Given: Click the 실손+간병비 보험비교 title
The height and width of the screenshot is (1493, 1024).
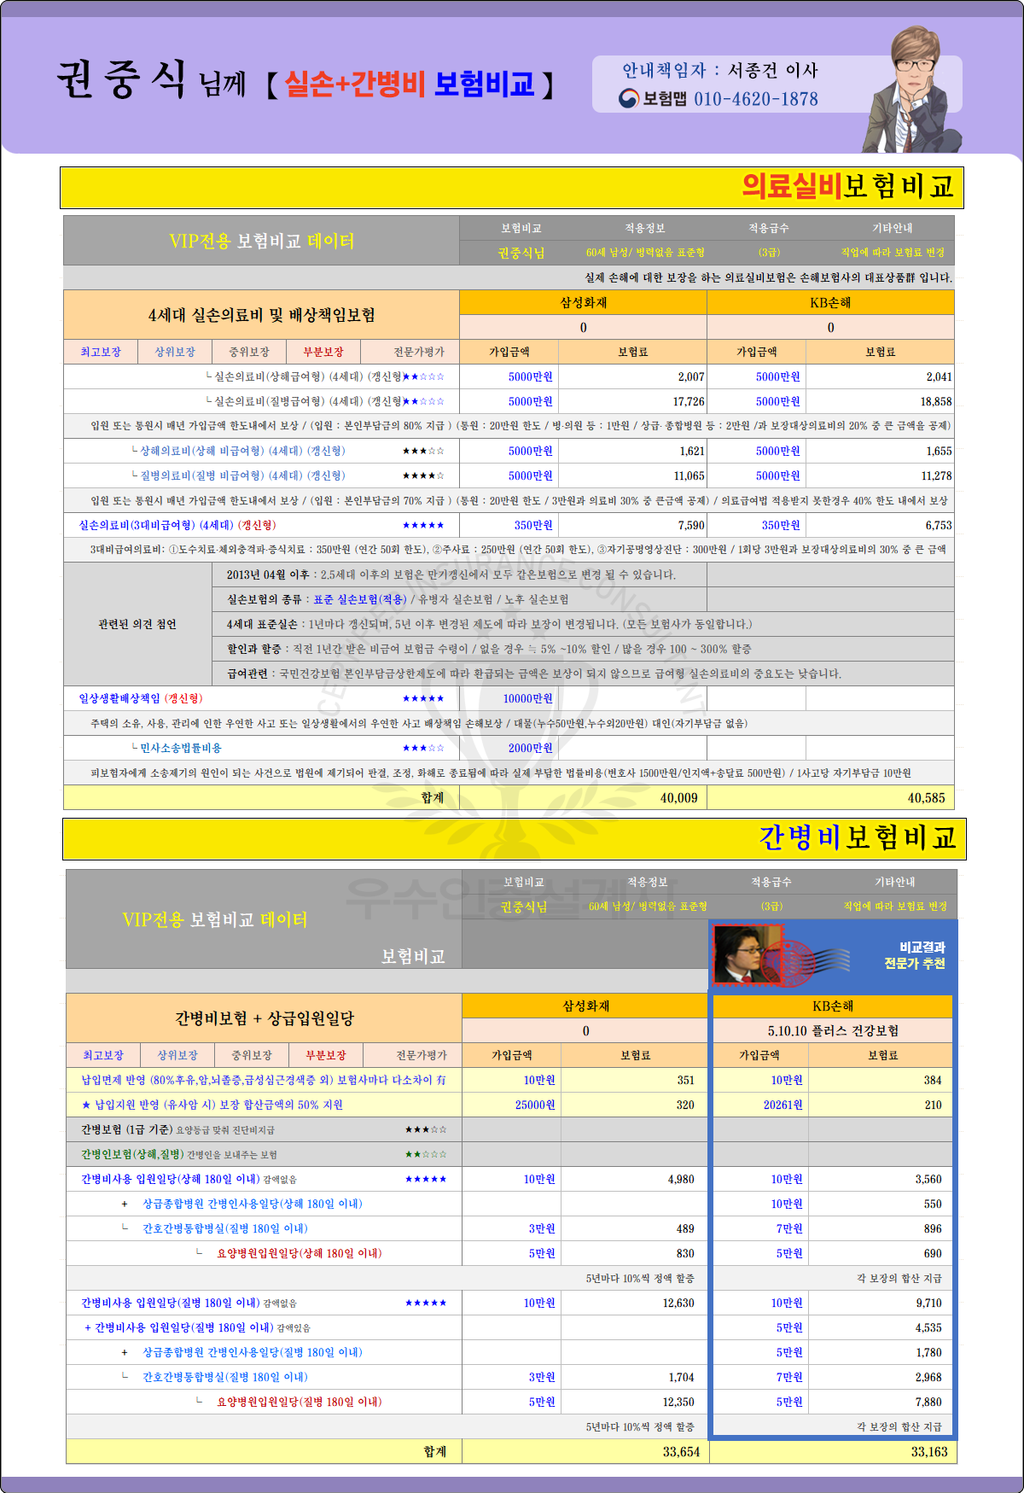Looking at the screenshot, I should click(x=410, y=84).
